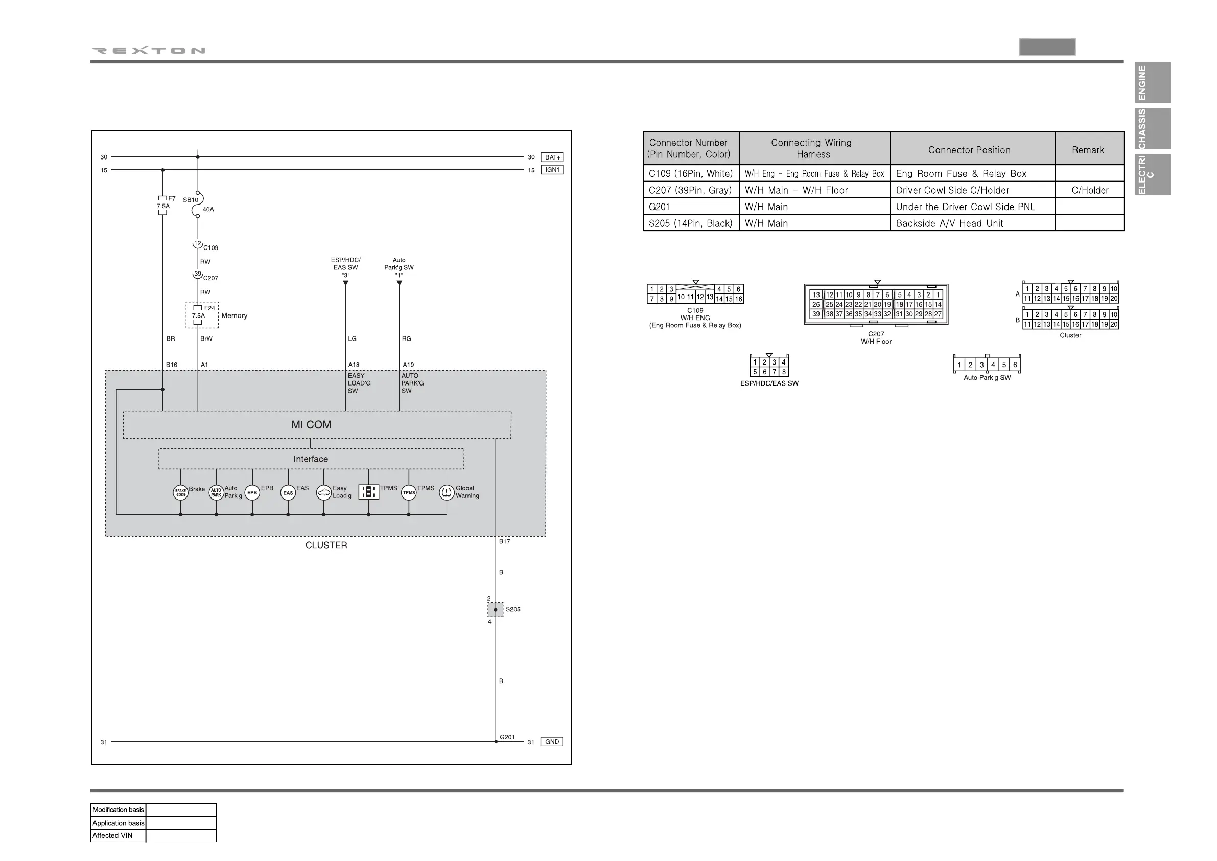Click the ESP/HDC/EAS SW input arrow

coord(345,283)
